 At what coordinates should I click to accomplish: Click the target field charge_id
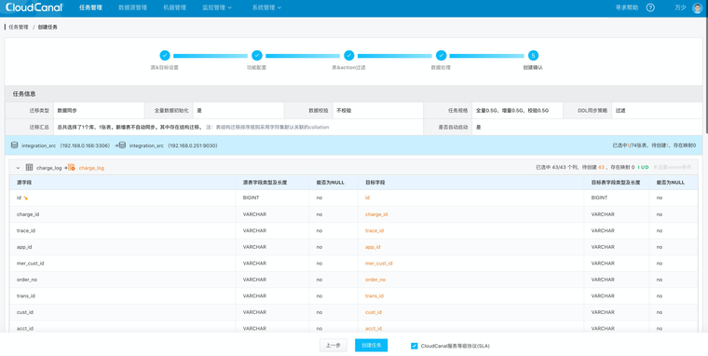(376, 214)
